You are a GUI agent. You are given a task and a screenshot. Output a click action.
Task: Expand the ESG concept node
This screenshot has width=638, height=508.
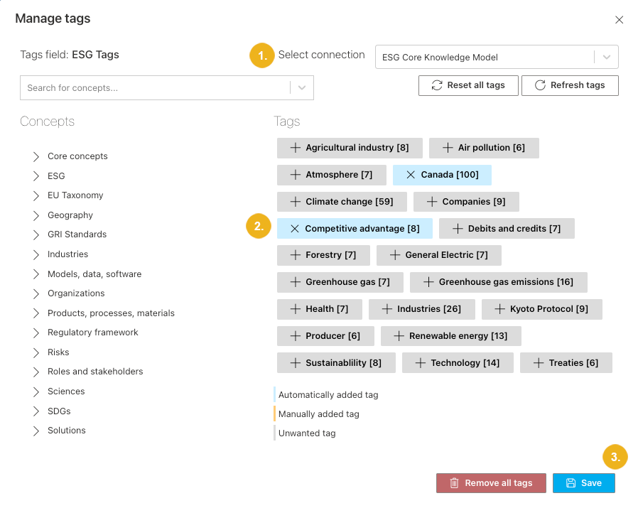pyautogui.click(x=36, y=176)
